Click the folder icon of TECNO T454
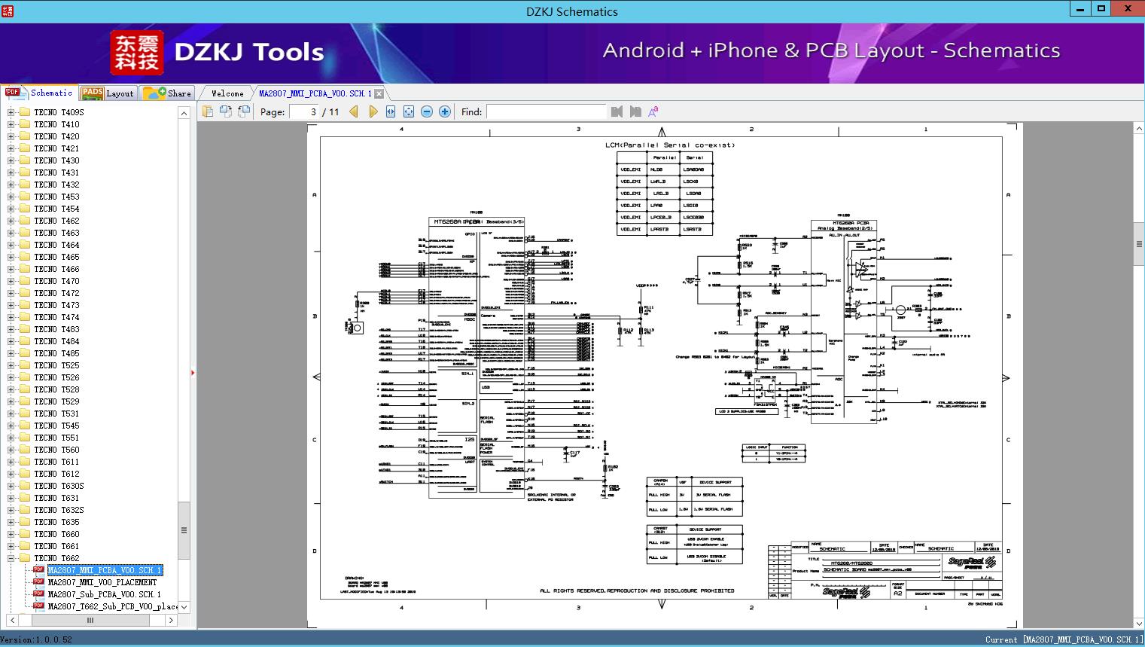Screen dimensions: 1145x647 coord(25,209)
